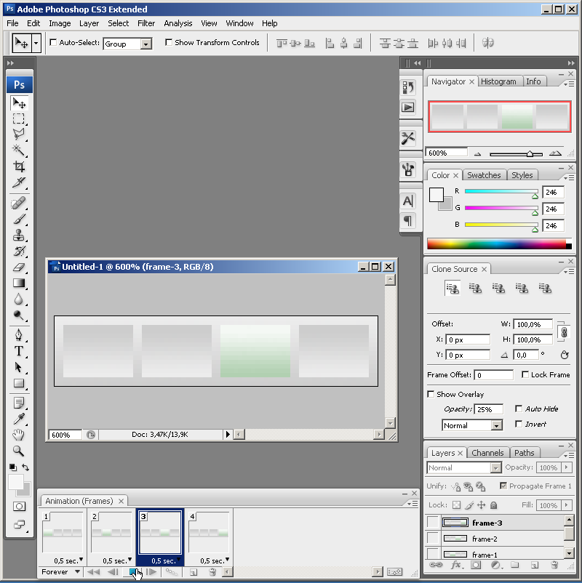
Task: Enable Show Transform Controls checkbox
Action: (169, 42)
